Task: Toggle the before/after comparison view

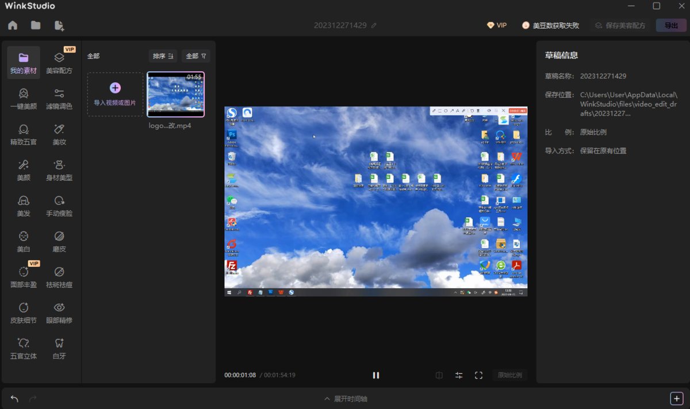Action: coord(439,374)
